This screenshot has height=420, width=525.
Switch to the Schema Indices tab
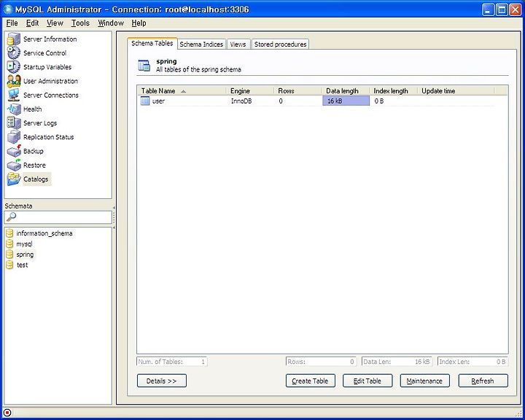(x=201, y=44)
